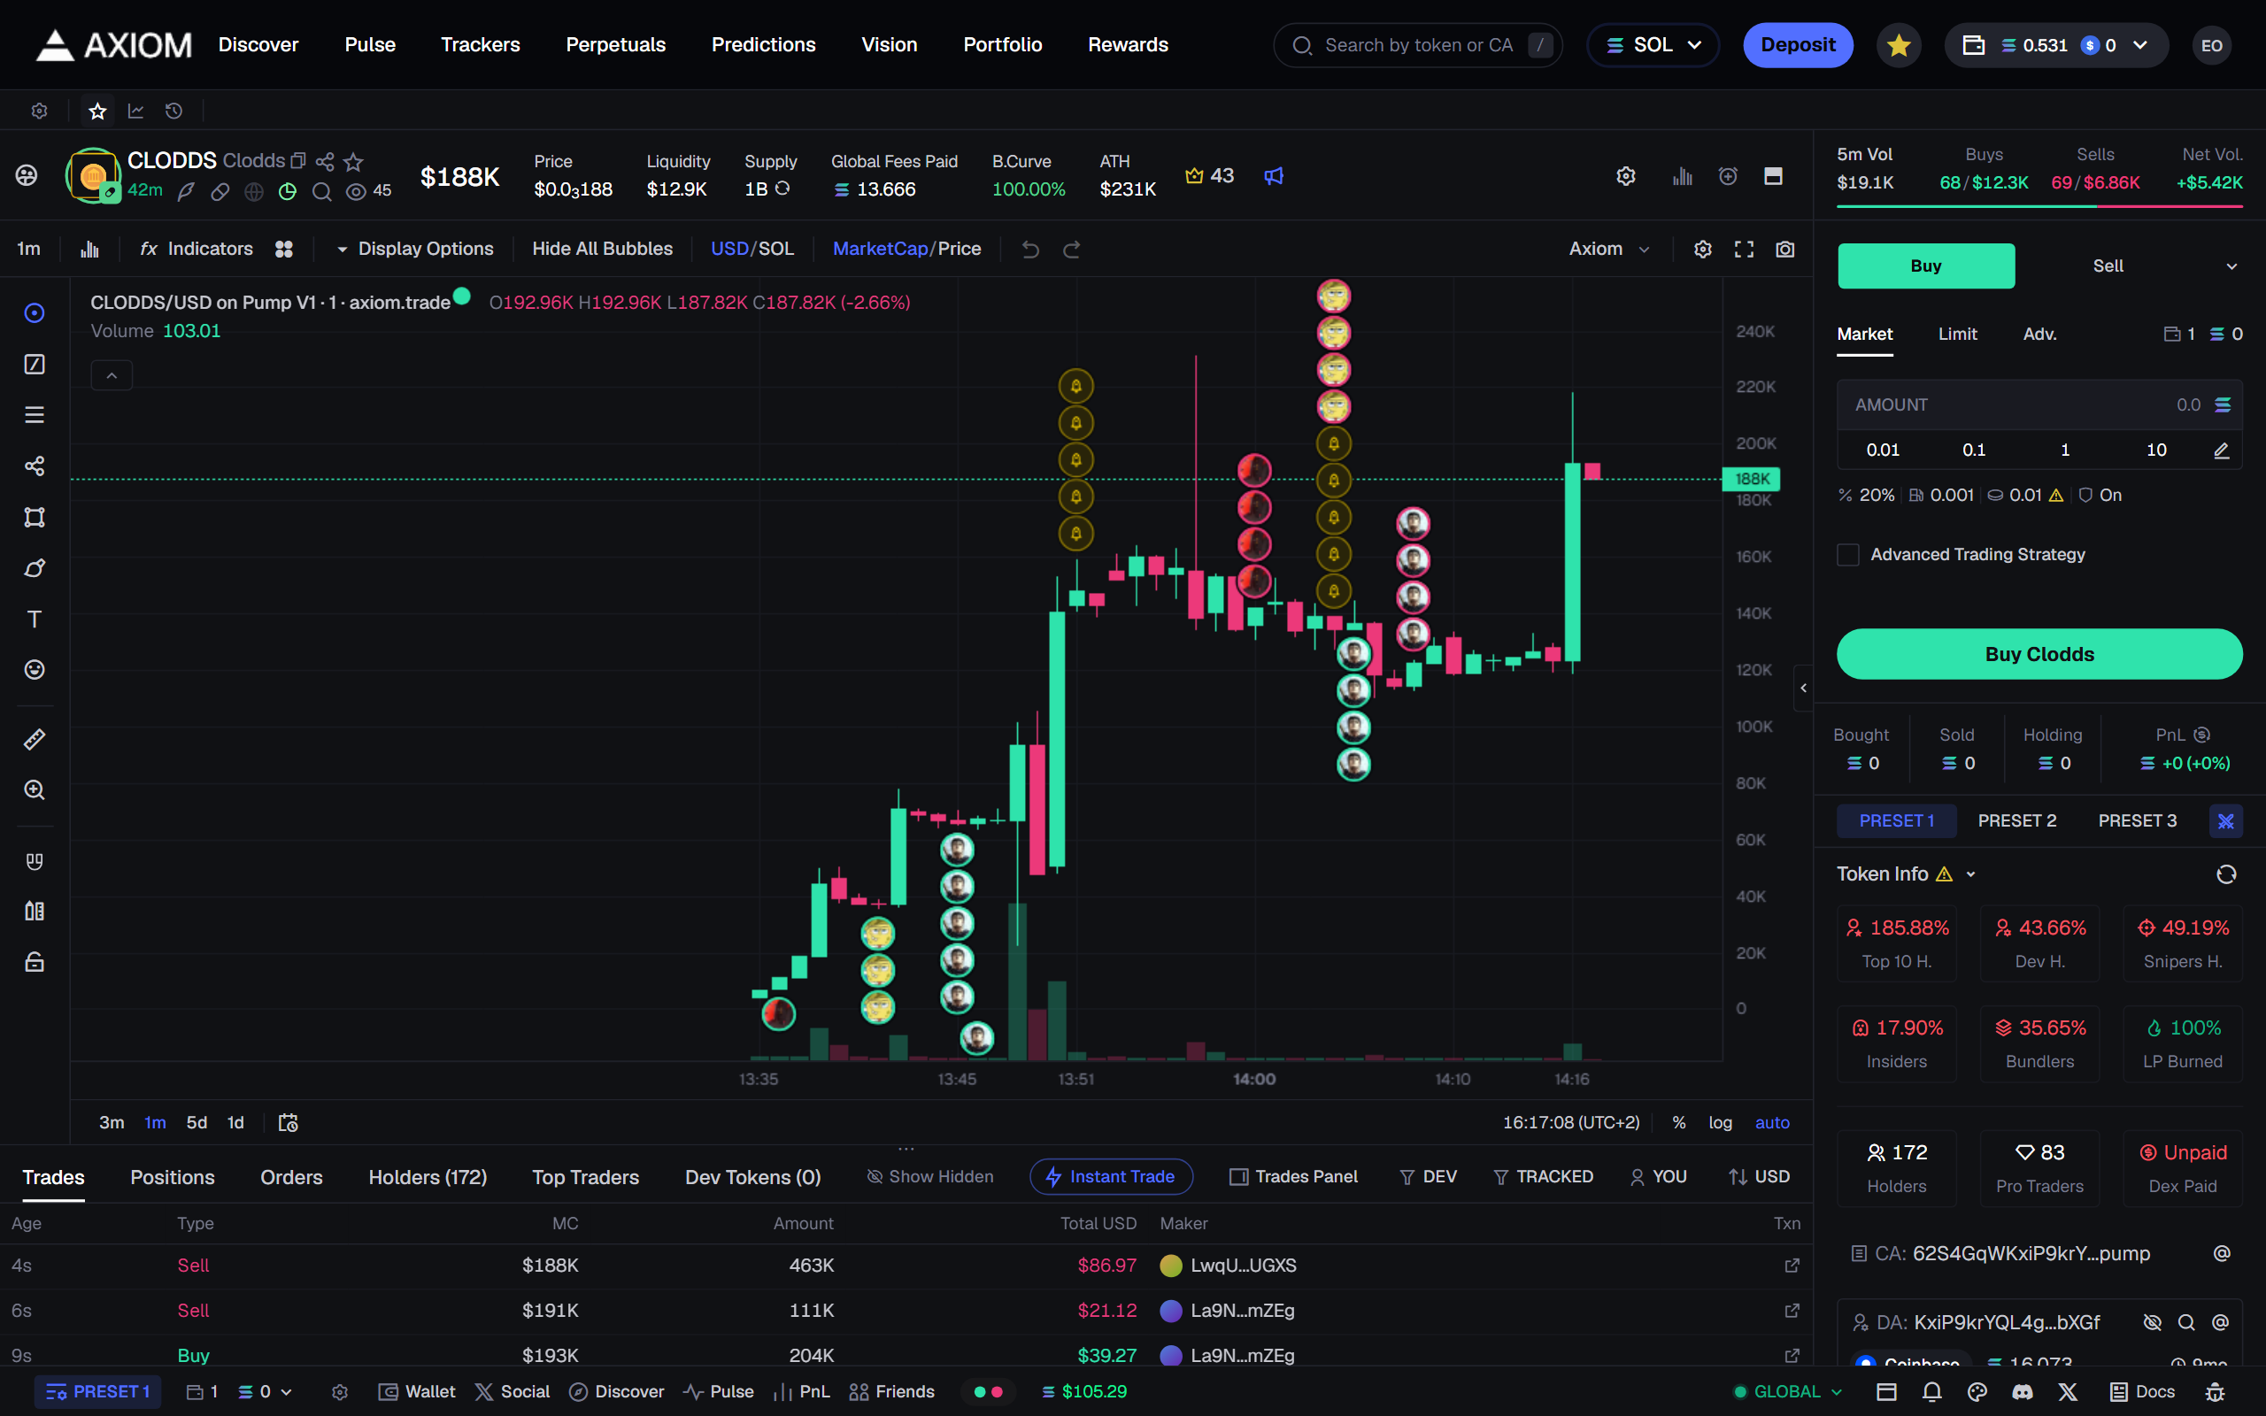This screenshot has height=1416, width=2266.
Task: Click Hide All Bubbles
Action: (x=602, y=249)
